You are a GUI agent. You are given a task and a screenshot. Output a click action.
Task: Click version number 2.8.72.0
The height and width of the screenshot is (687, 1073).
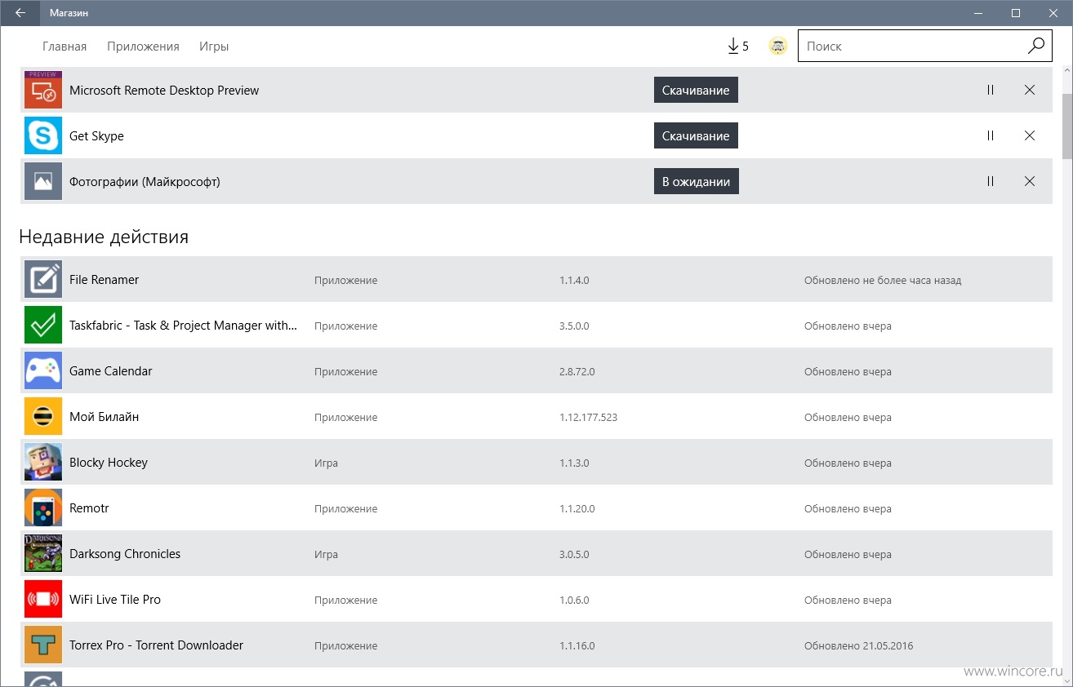click(x=577, y=371)
